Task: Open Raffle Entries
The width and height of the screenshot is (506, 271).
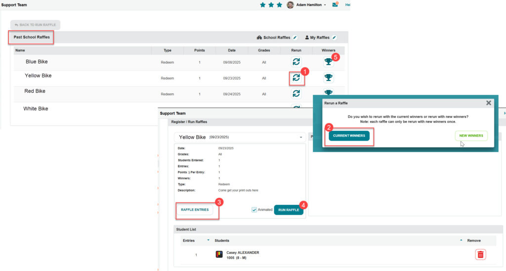Action: pyautogui.click(x=195, y=210)
